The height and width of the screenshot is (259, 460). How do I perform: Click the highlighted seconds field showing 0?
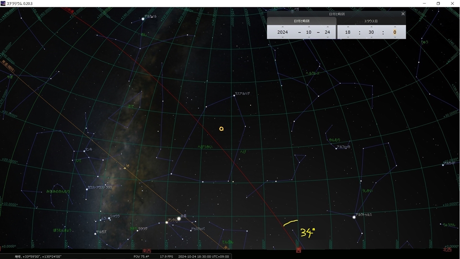tap(394, 32)
